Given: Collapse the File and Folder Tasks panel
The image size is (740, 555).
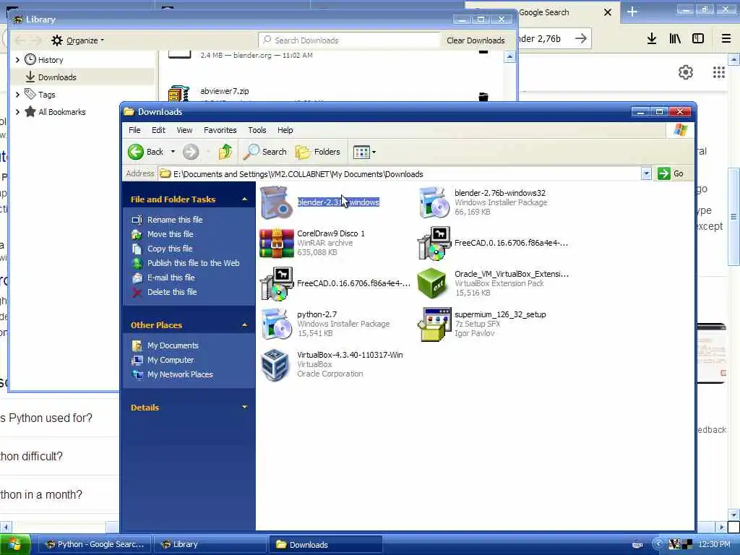Looking at the screenshot, I should click(x=244, y=199).
